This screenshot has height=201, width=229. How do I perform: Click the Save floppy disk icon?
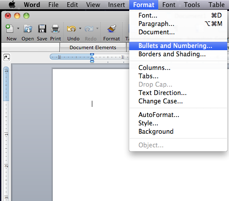42,29
